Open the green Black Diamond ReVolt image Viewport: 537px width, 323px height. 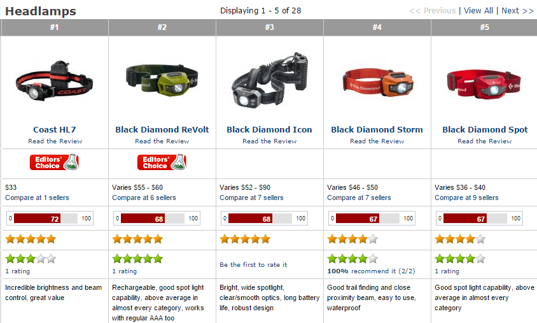pyautogui.click(x=162, y=80)
